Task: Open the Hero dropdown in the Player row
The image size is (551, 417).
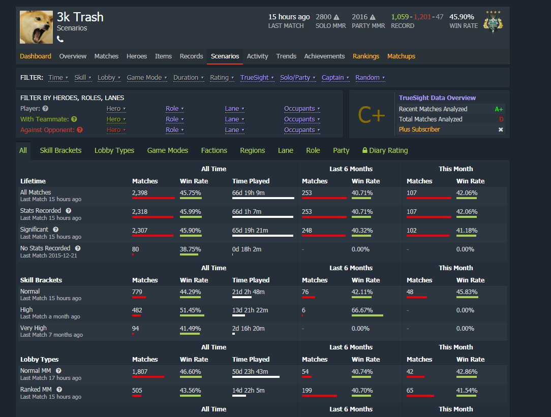Action: tap(116, 109)
